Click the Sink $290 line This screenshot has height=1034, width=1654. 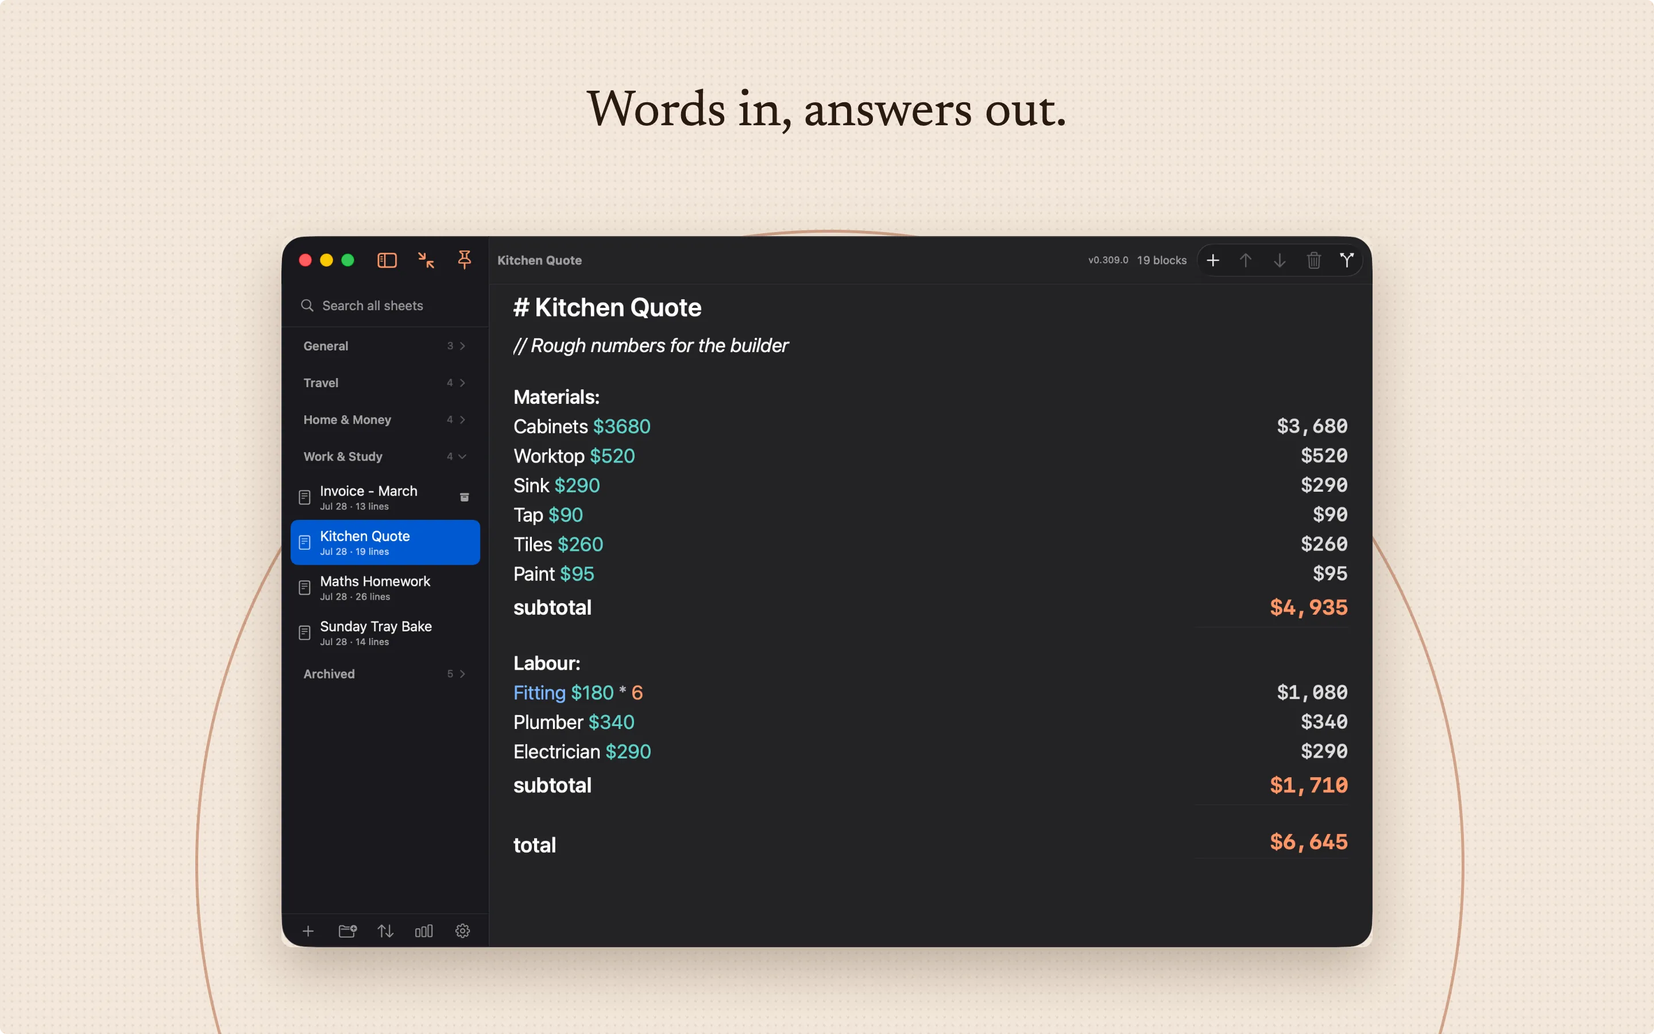point(557,485)
